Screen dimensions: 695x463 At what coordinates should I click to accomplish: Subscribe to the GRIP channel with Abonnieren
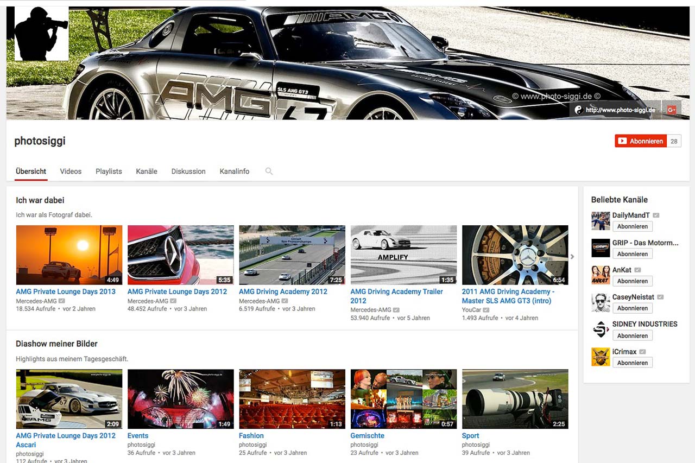coord(633,253)
